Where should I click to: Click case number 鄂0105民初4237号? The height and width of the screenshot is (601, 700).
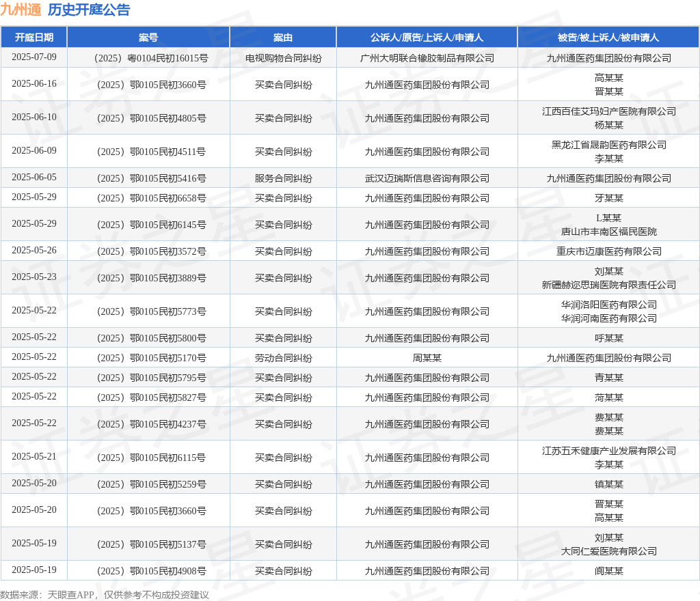tap(151, 424)
